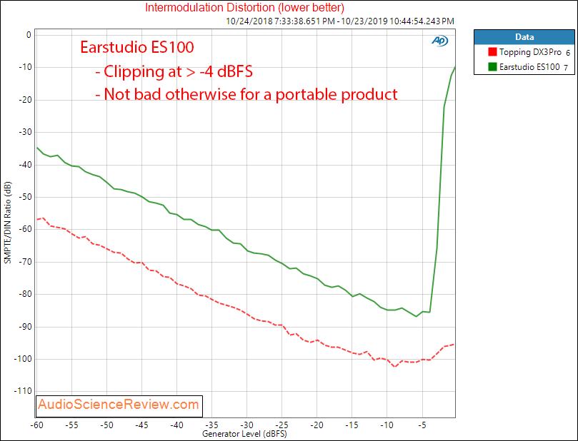Click the "SMPTE/DIN Ratio (dB)" vertical axis label

pyautogui.click(x=8, y=223)
